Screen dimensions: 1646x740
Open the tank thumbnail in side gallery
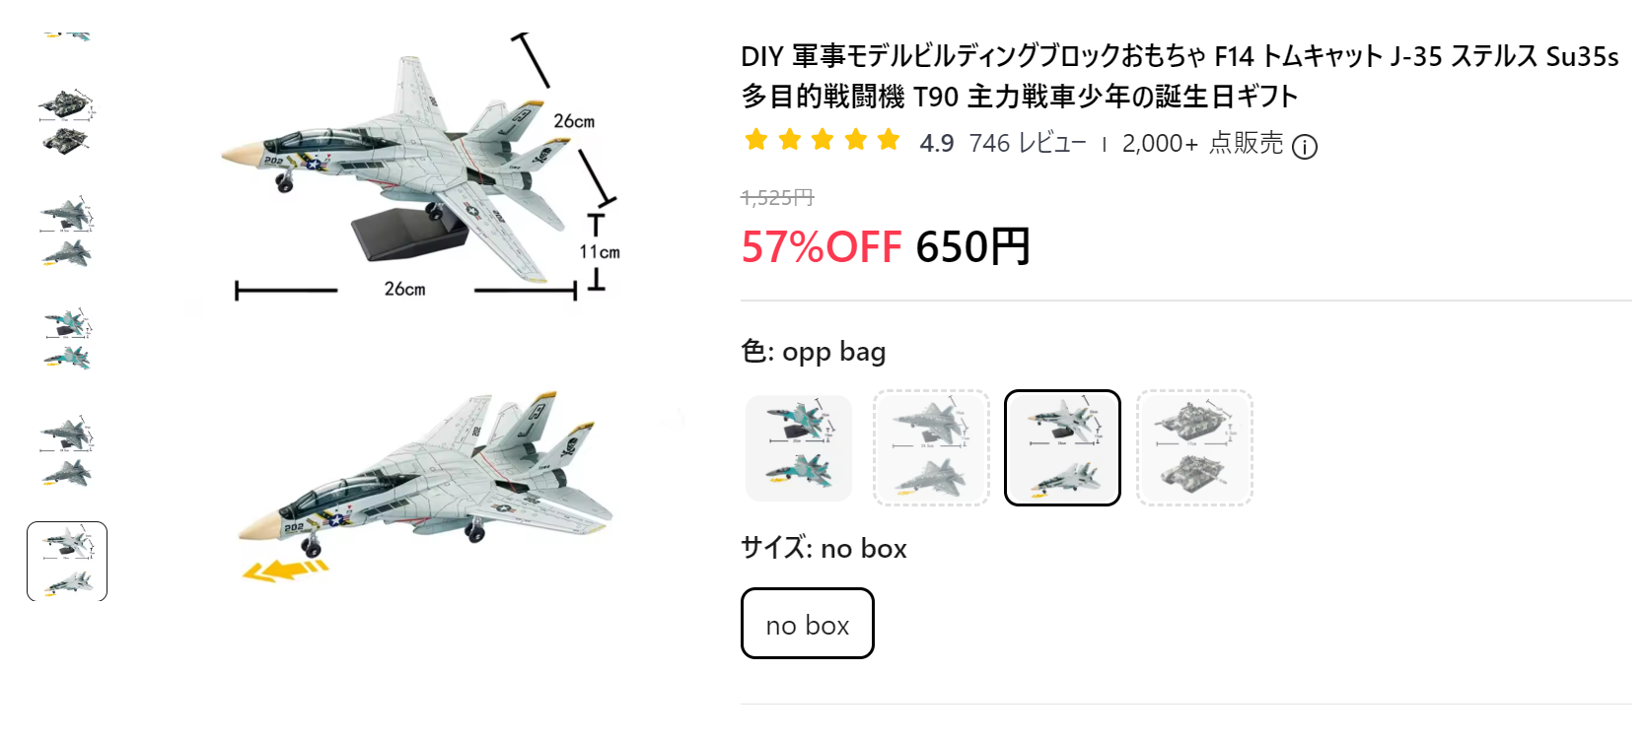(x=67, y=122)
